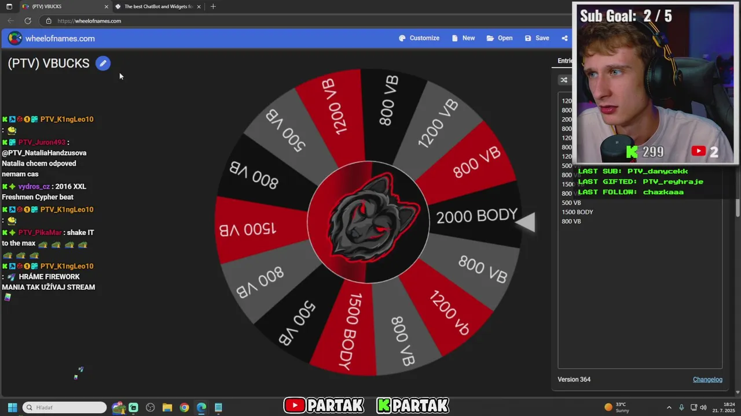Click the wheelofnames.com header title
Viewport: 741px width, 416px height.
click(60, 39)
